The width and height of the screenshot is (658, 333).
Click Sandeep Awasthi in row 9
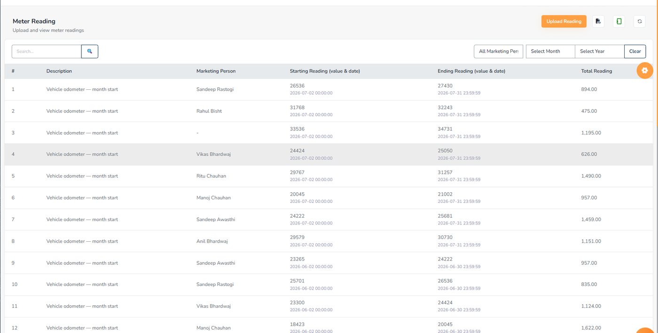(216, 263)
